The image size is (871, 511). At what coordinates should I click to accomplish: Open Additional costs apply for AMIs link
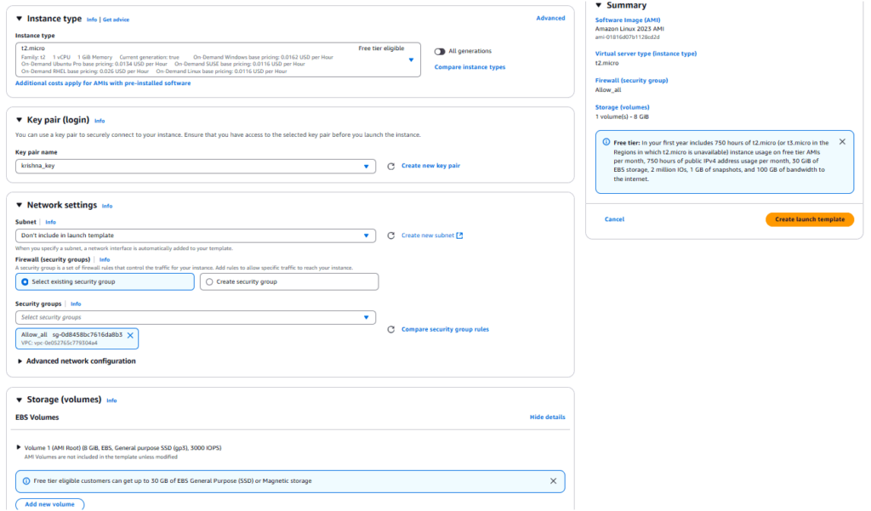coord(103,83)
